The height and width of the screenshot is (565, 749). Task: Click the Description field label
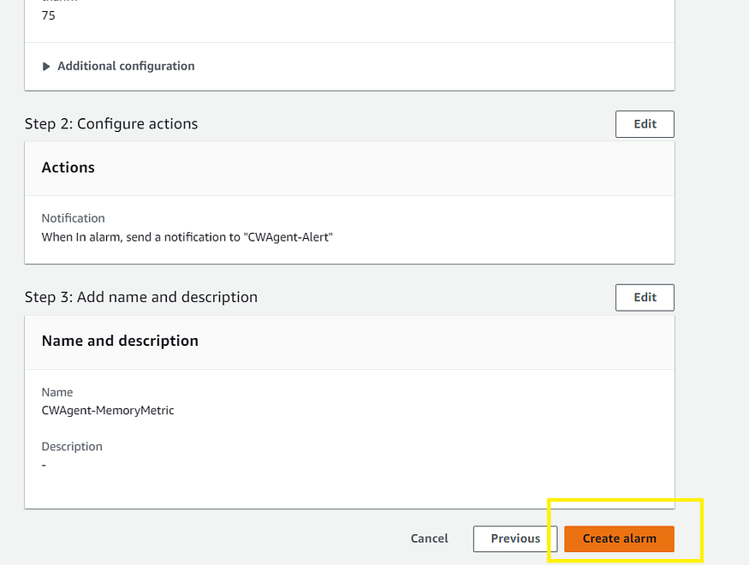[72, 447]
